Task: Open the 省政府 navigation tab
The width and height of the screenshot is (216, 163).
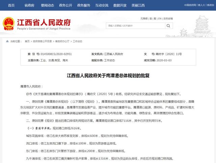Action: [x=29, y=5]
